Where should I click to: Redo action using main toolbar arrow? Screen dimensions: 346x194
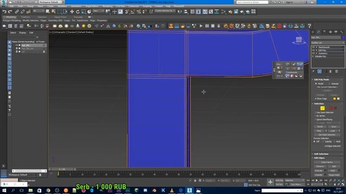click(x=10, y=12)
